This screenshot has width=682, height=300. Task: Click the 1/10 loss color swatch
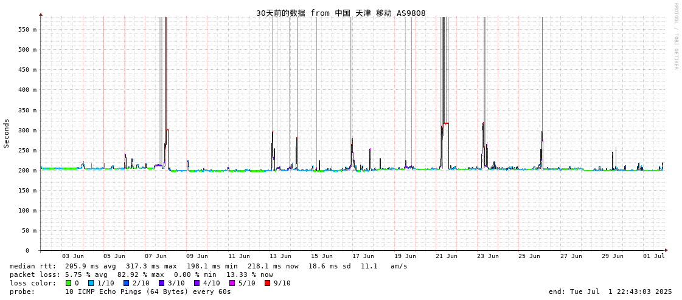91,283
